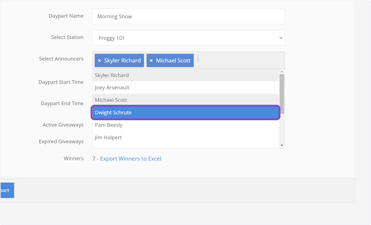Image resolution: width=371 pixels, height=225 pixels.
Task: Click the Select Announcers label
Action: (61, 59)
